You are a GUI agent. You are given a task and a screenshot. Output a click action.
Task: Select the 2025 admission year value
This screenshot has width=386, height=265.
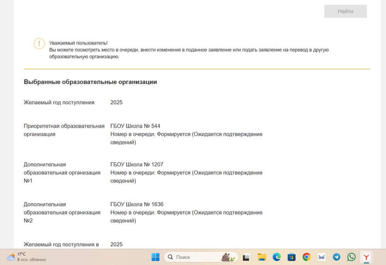tap(116, 102)
